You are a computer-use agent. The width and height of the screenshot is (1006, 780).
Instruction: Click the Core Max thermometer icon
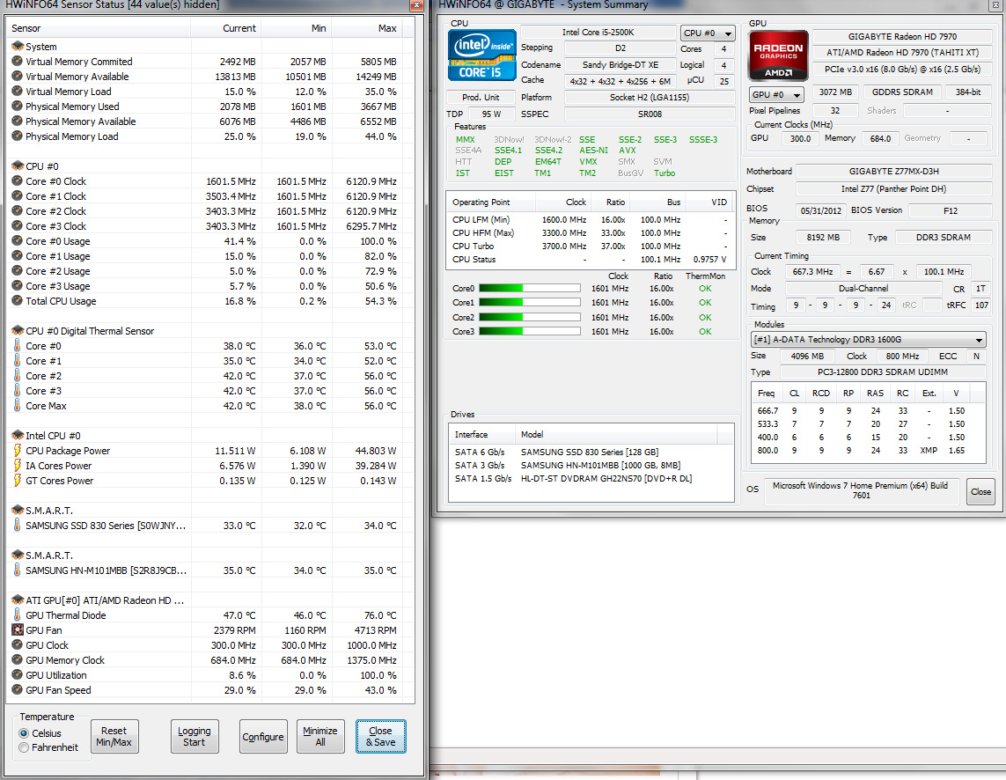click(18, 405)
